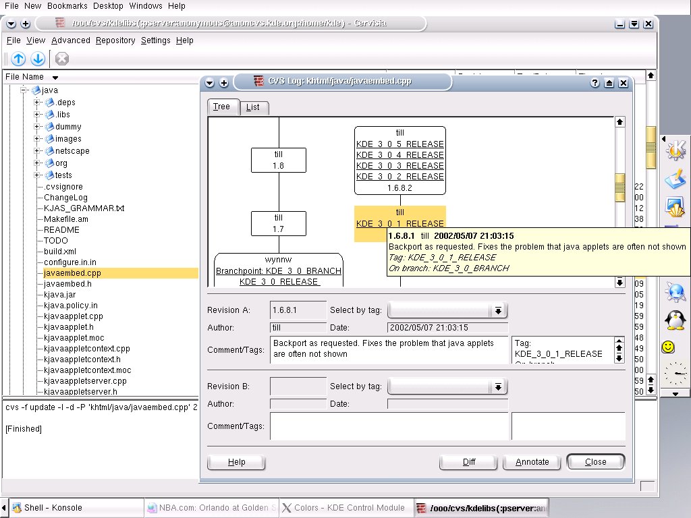
Task: Click the grey stop toolbar icon
Action: click(x=62, y=59)
